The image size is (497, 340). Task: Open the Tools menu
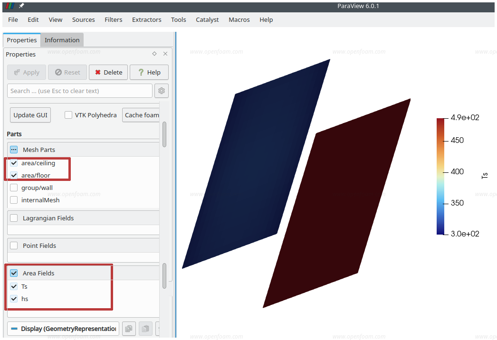pyautogui.click(x=179, y=19)
